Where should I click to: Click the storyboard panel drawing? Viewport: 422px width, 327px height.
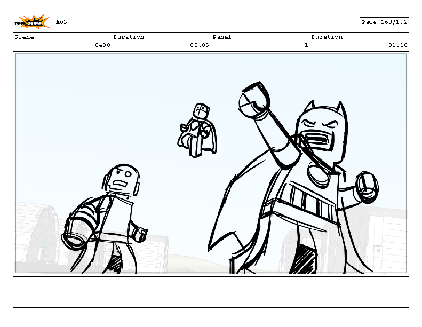211,163
